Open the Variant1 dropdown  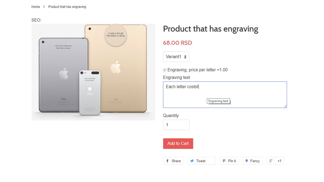pos(176,57)
